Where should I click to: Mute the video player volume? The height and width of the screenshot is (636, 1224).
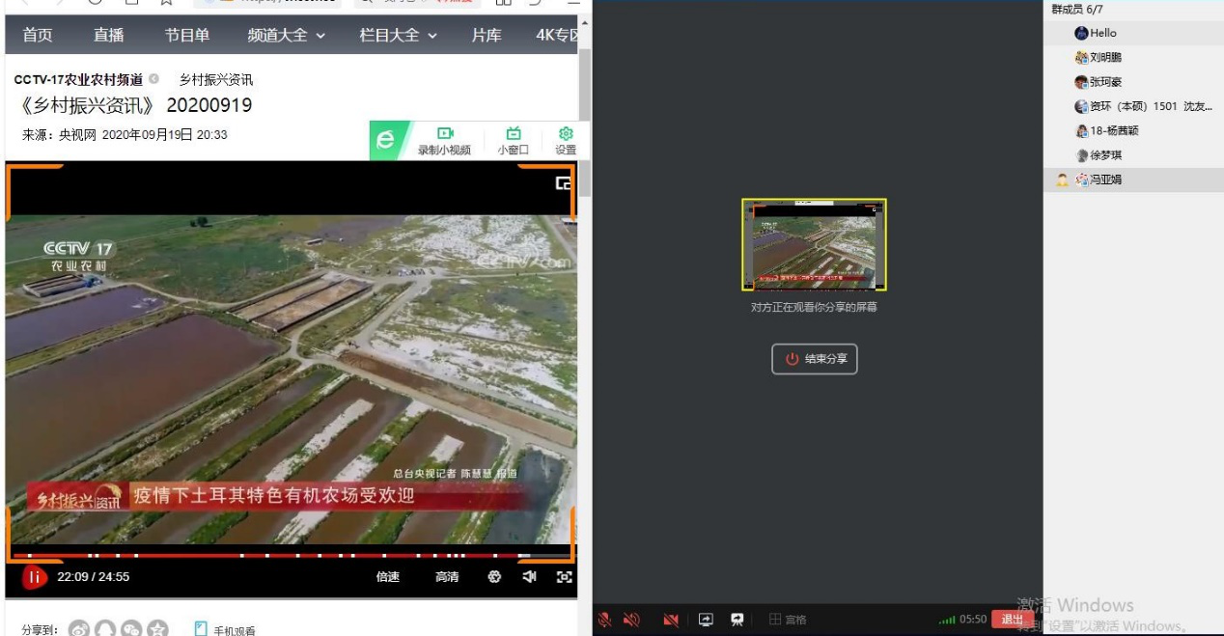pyautogui.click(x=529, y=577)
